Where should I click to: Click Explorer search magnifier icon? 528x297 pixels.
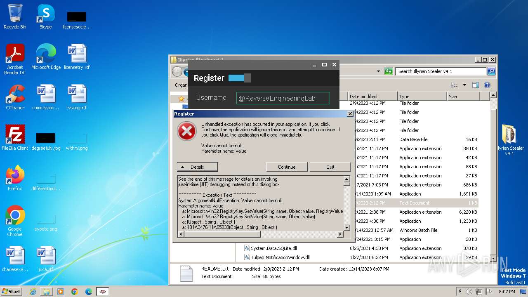(x=491, y=71)
